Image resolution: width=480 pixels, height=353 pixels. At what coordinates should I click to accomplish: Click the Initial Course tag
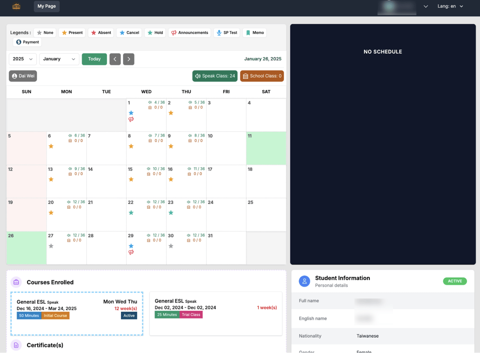point(55,315)
